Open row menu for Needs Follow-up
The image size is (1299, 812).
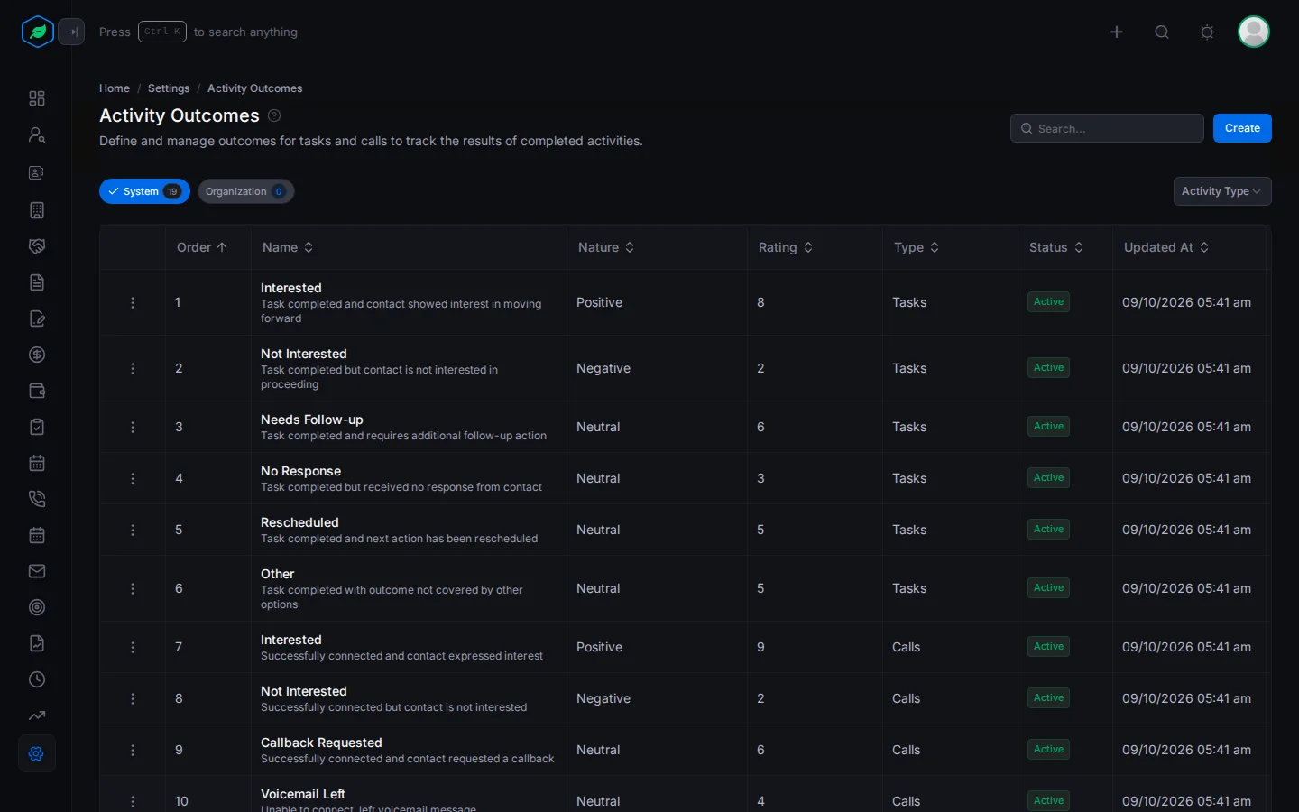click(133, 427)
